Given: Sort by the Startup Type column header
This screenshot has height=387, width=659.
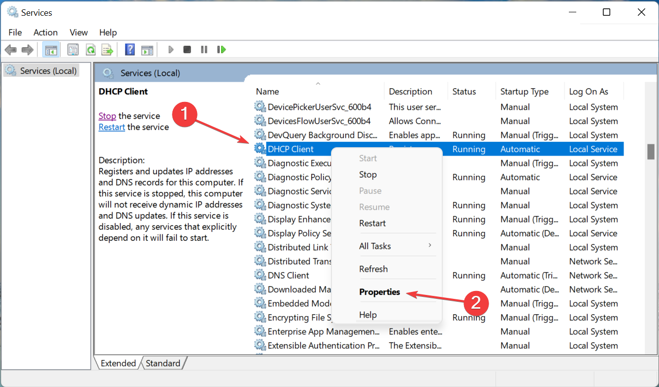Looking at the screenshot, I should (x=524, y=92).
